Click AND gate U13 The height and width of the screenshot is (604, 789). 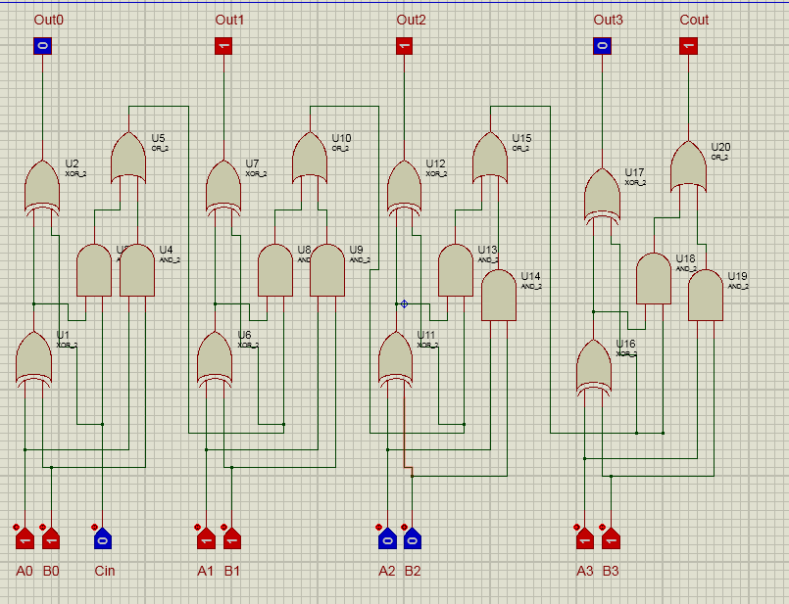tap(455, 269)
